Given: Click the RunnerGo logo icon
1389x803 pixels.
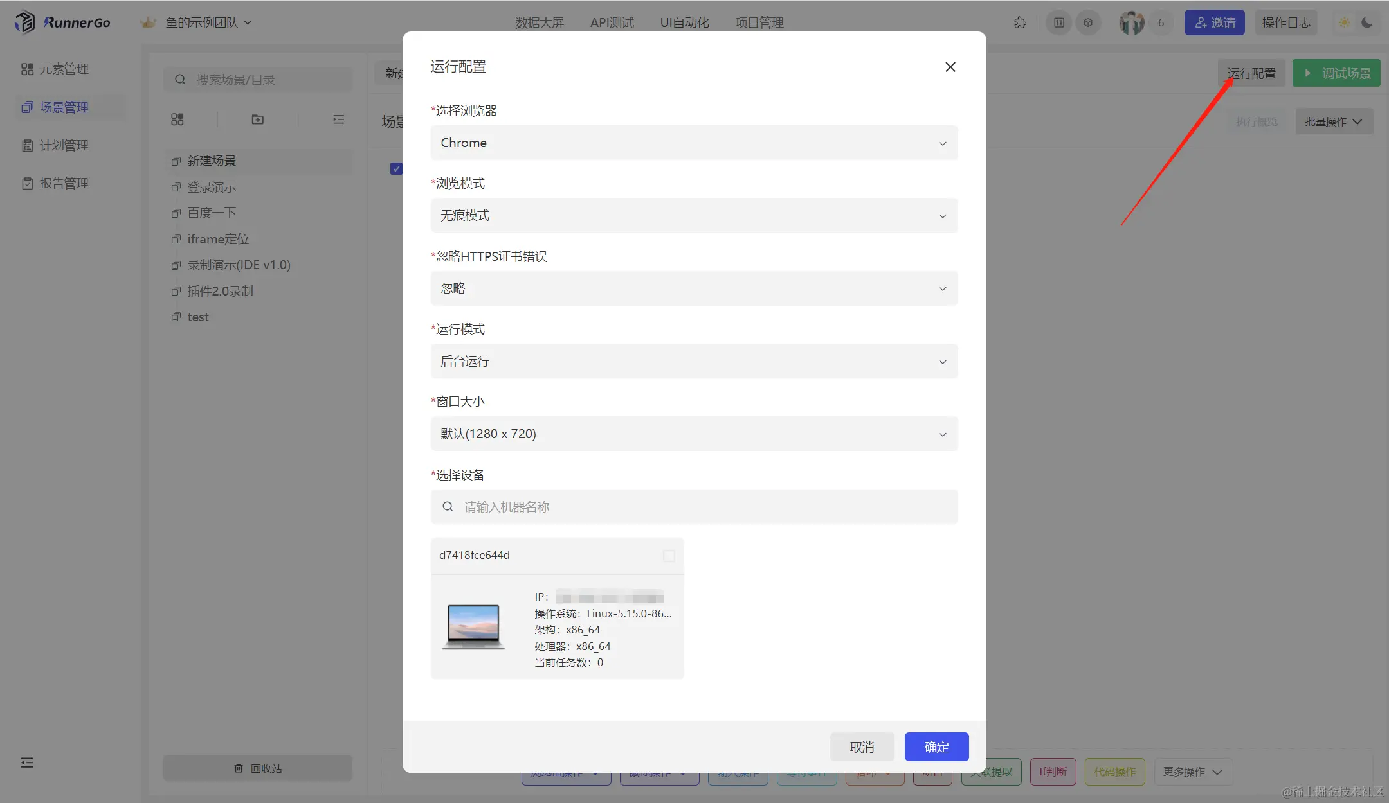Looking at the screenshot, I should 25,22.
